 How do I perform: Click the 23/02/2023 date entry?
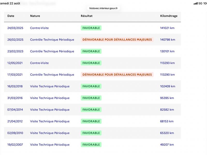coord(15,51)
